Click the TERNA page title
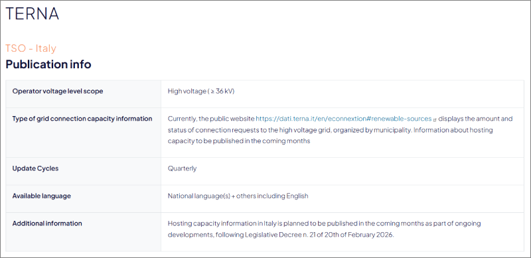This screenshot has height=258, width=531. click(32, 13)
